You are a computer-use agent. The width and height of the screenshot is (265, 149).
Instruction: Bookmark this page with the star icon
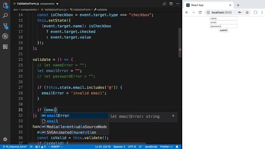247,12
